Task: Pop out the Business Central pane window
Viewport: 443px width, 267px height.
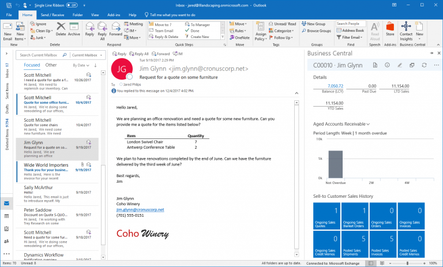Action: 412,65
